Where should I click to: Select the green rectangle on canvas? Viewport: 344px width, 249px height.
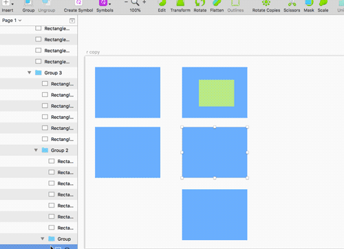[x=217, y=93]
